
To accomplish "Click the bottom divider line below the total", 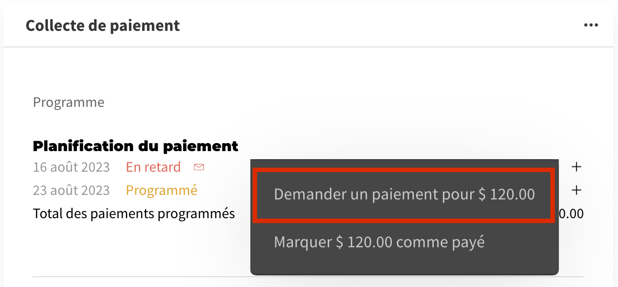I will [x=134, y=277].
